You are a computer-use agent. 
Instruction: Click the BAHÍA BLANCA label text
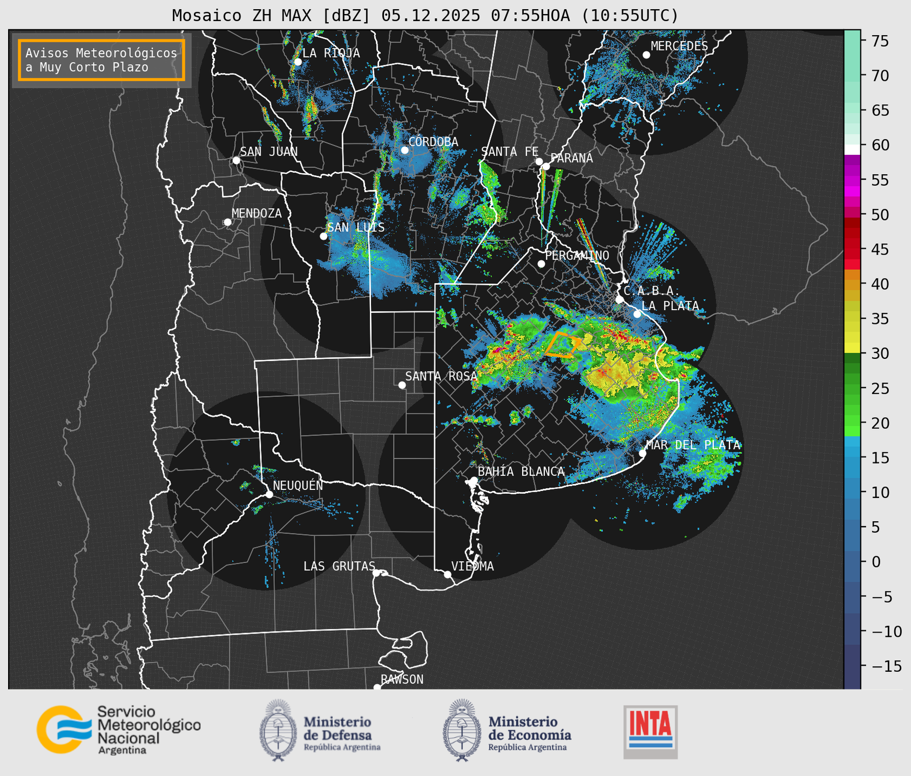tap(521, 472)
